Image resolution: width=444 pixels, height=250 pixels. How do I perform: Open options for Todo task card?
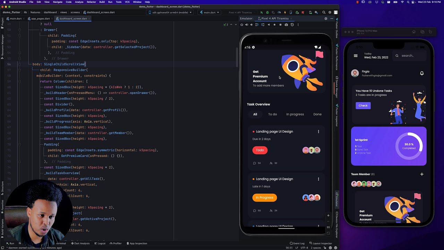[x=318, y=132]
